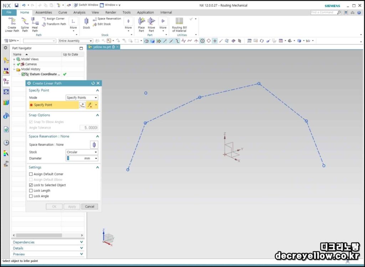Select the Edit Stock command
This screenshot has width=365, height=267.
coord(102,24)
